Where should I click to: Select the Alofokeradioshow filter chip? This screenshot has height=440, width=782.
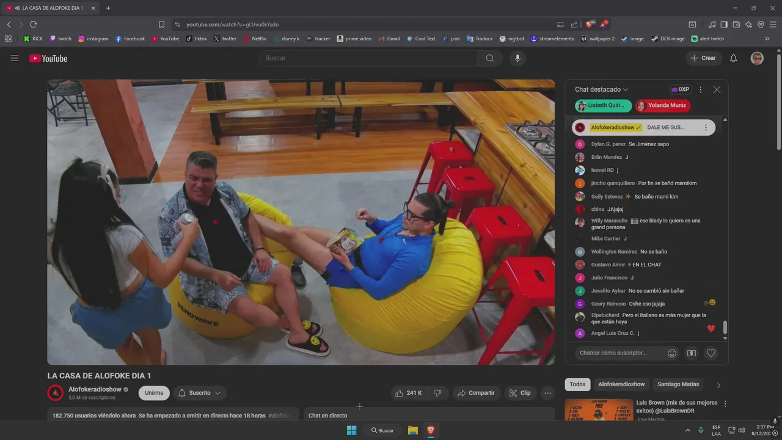pos(621,384)
